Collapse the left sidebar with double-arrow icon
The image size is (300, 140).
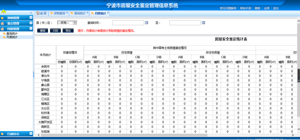31,13
